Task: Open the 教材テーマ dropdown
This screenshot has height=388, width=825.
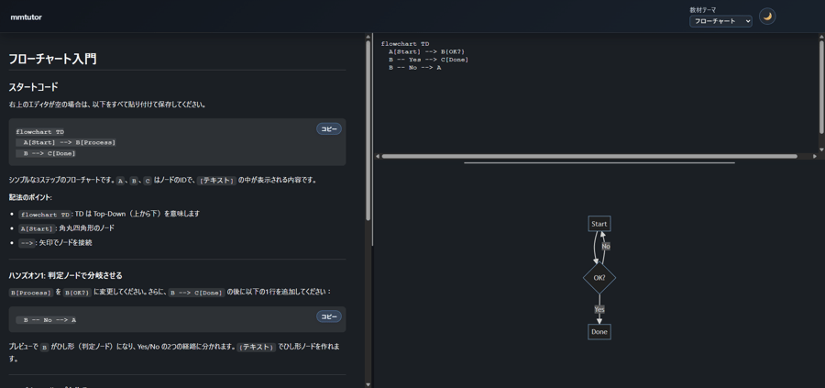Action: click(720, 21)
